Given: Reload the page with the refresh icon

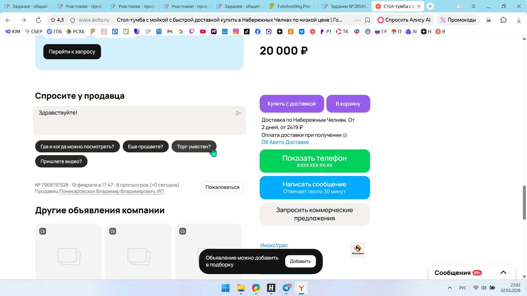Looking at the screenshot, I should click(x=38, y=20).
